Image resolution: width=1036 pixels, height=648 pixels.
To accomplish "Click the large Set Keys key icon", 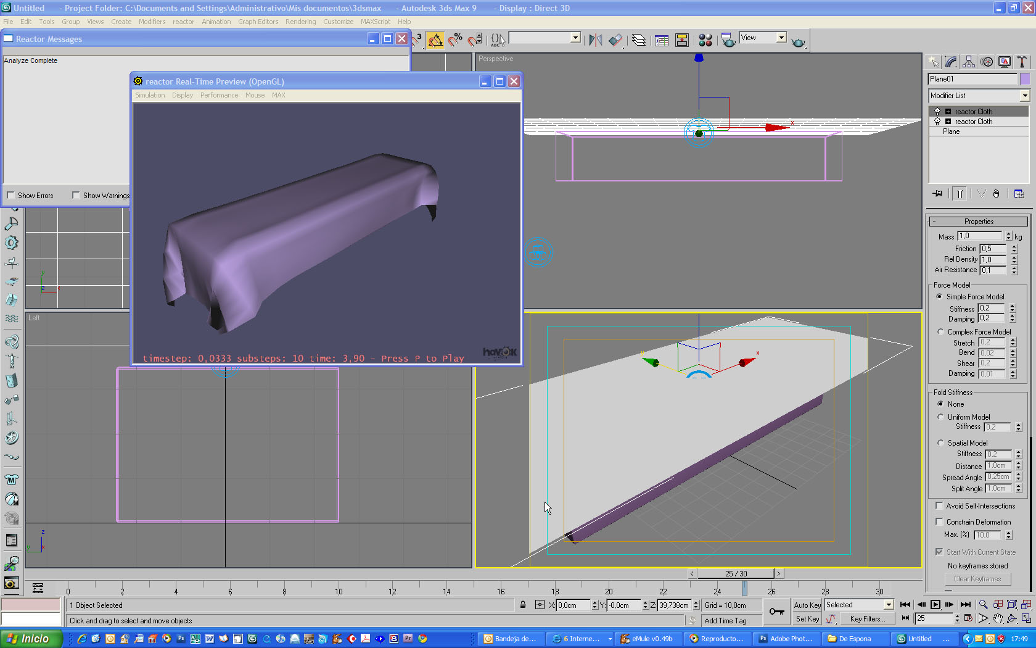I will [777, 612].
